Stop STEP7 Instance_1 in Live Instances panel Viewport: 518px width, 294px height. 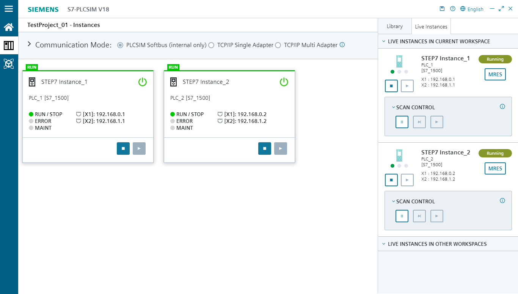[x=391, y=86]
